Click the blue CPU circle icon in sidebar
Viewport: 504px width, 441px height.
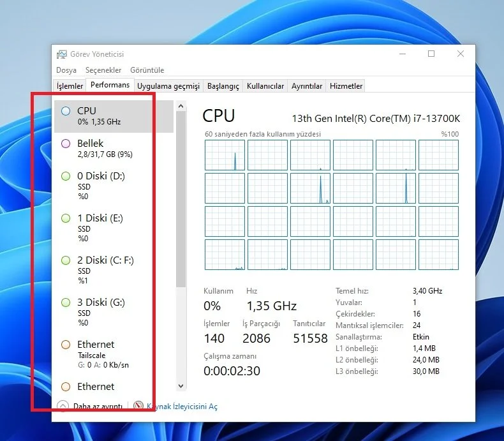coord(66,111)
